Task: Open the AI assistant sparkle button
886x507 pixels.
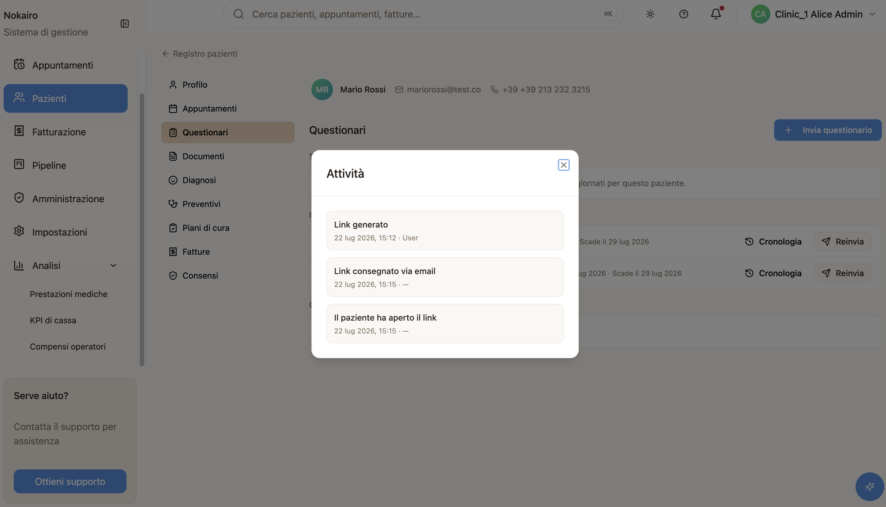Action: [870, 487]
